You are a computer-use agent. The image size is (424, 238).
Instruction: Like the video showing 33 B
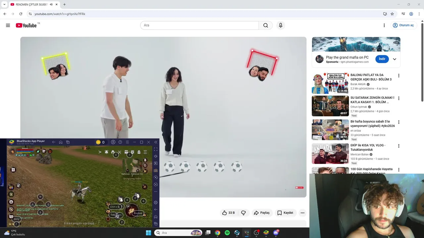pos(229,213)
